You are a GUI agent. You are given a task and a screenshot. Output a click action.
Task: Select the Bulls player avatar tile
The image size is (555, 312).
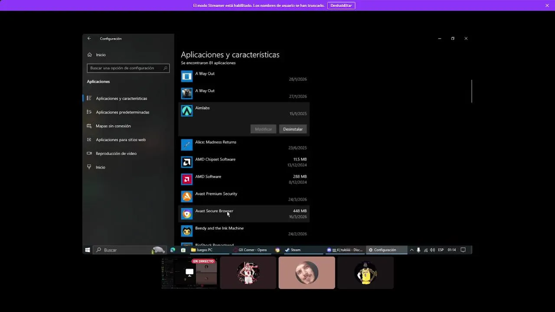point(248,273)
